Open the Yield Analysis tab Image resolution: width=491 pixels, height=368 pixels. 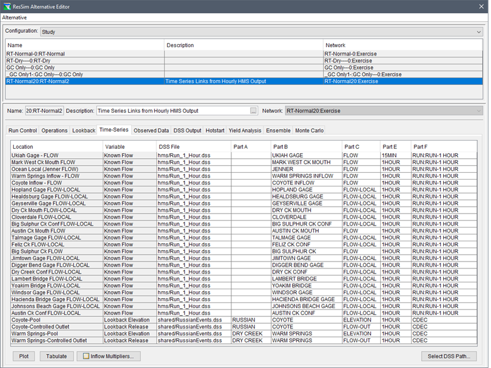click(245, 130)
